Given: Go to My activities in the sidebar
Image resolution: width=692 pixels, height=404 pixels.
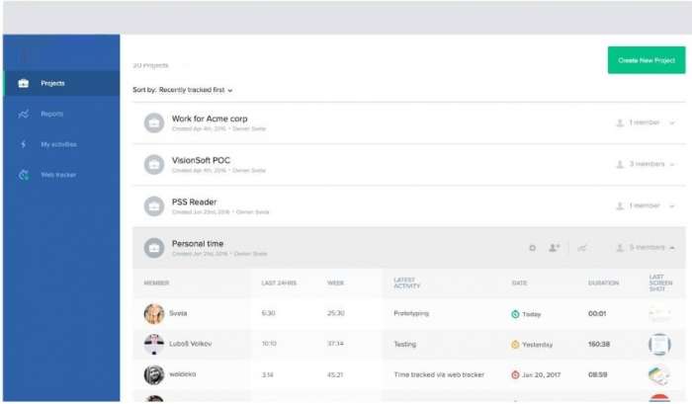Looking at the screenshot, I should click(x=58, y=144).
